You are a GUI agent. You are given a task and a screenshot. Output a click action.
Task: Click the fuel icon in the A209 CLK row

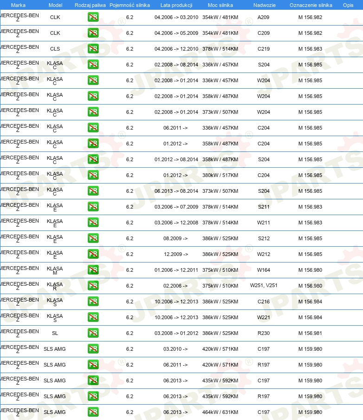point(93,17)
